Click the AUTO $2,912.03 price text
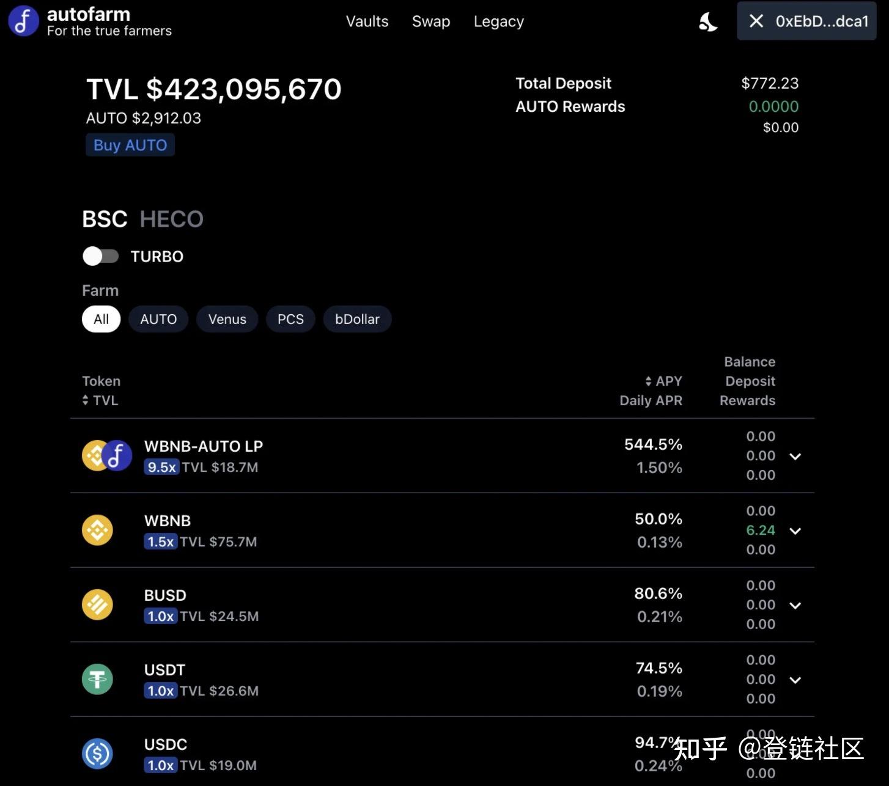Image resolution: width=889 pixels, height=786 pixels. [x=143, y=118]
